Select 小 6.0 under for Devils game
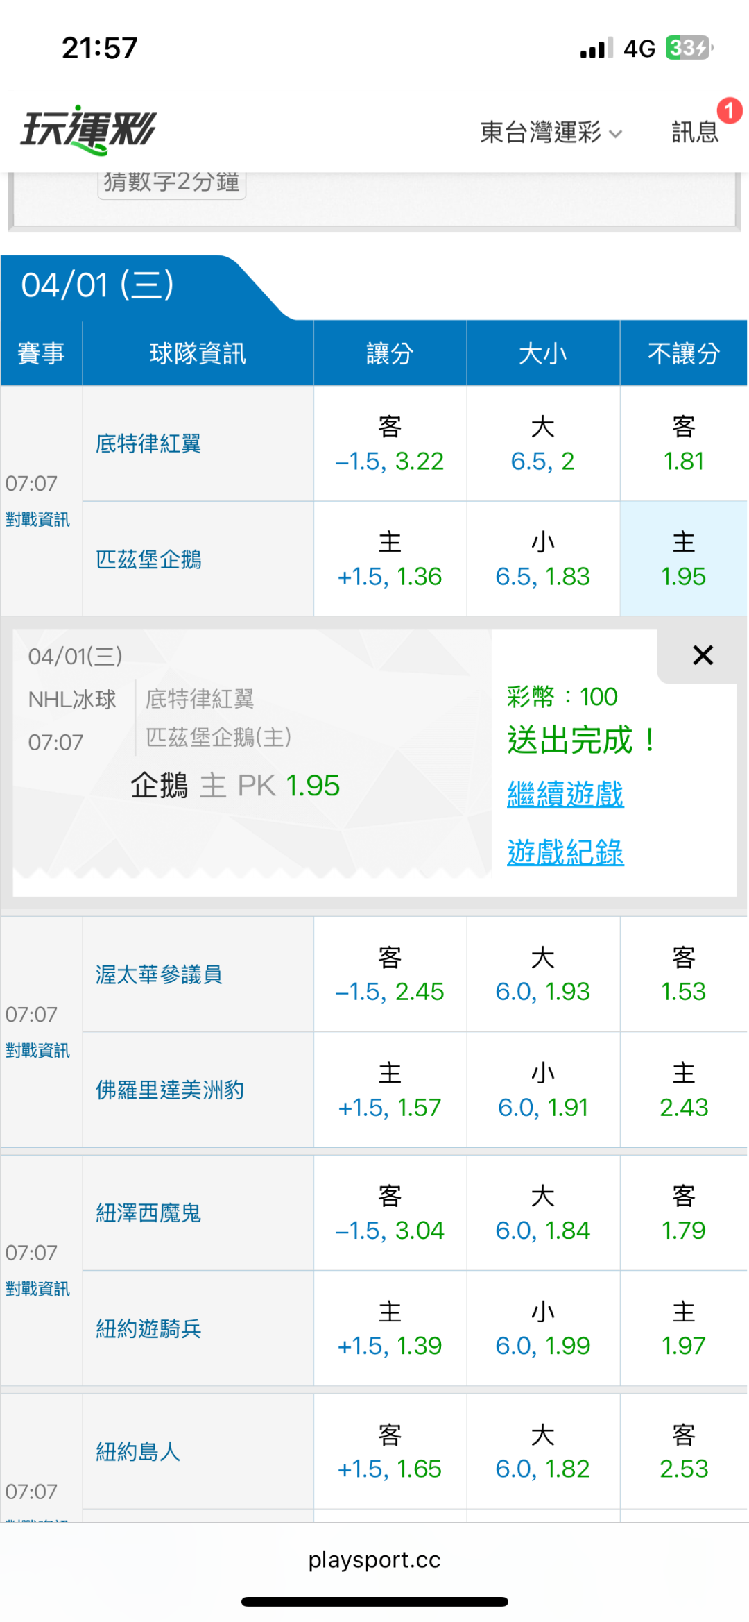 click(x=542, y=1328)
